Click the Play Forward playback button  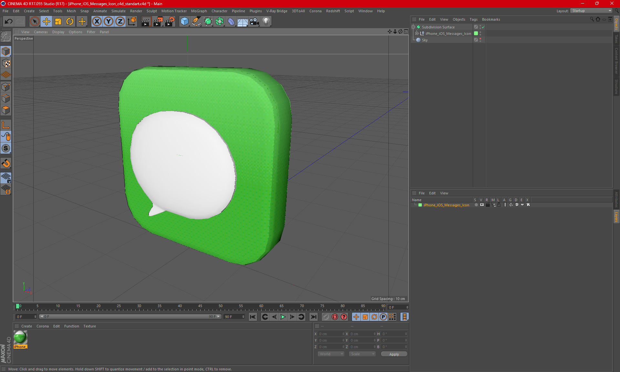pos(283,317)
